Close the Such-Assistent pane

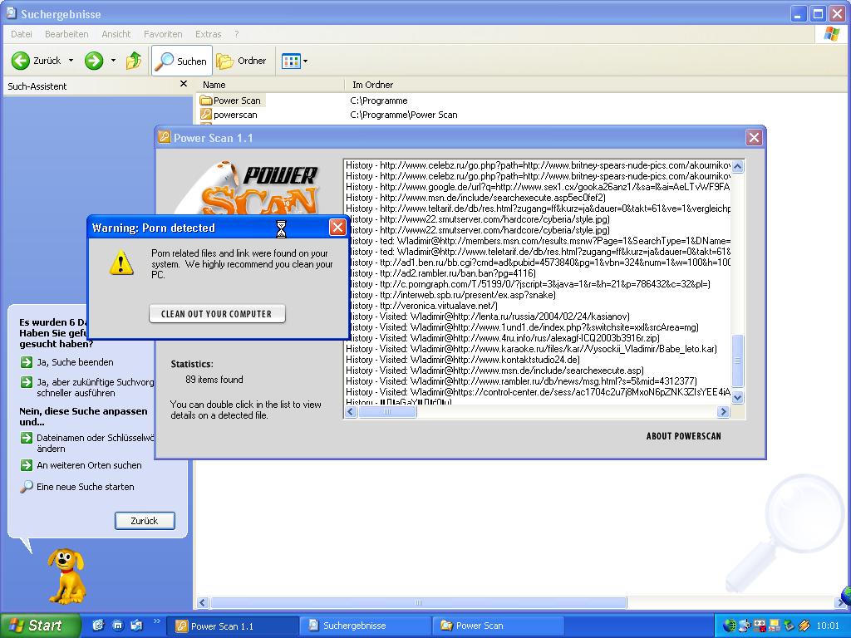[184, 84]
